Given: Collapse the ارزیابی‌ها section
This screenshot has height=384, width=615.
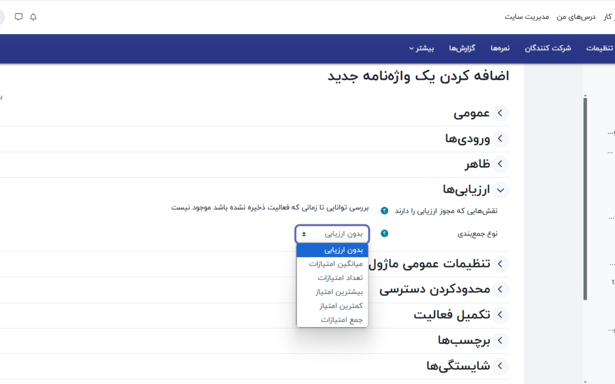Looking at the screenshot, I should click(500, 190).
